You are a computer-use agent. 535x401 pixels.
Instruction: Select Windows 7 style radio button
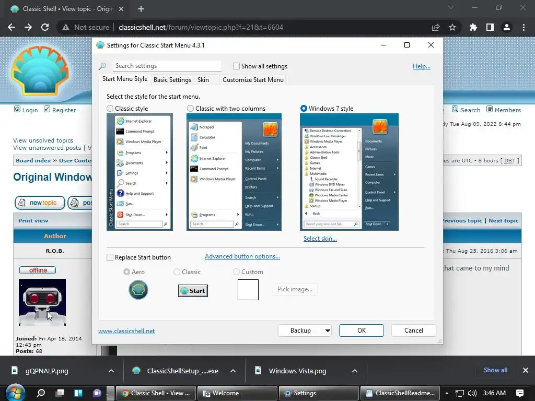[304, 109]
